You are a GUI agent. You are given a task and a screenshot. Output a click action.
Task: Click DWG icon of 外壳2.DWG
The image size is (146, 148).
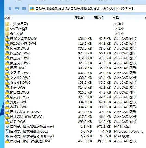(7, 102)
